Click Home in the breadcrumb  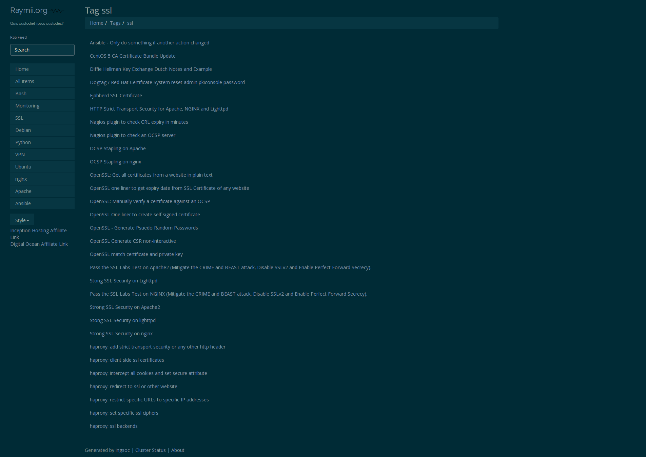[97, 23]
